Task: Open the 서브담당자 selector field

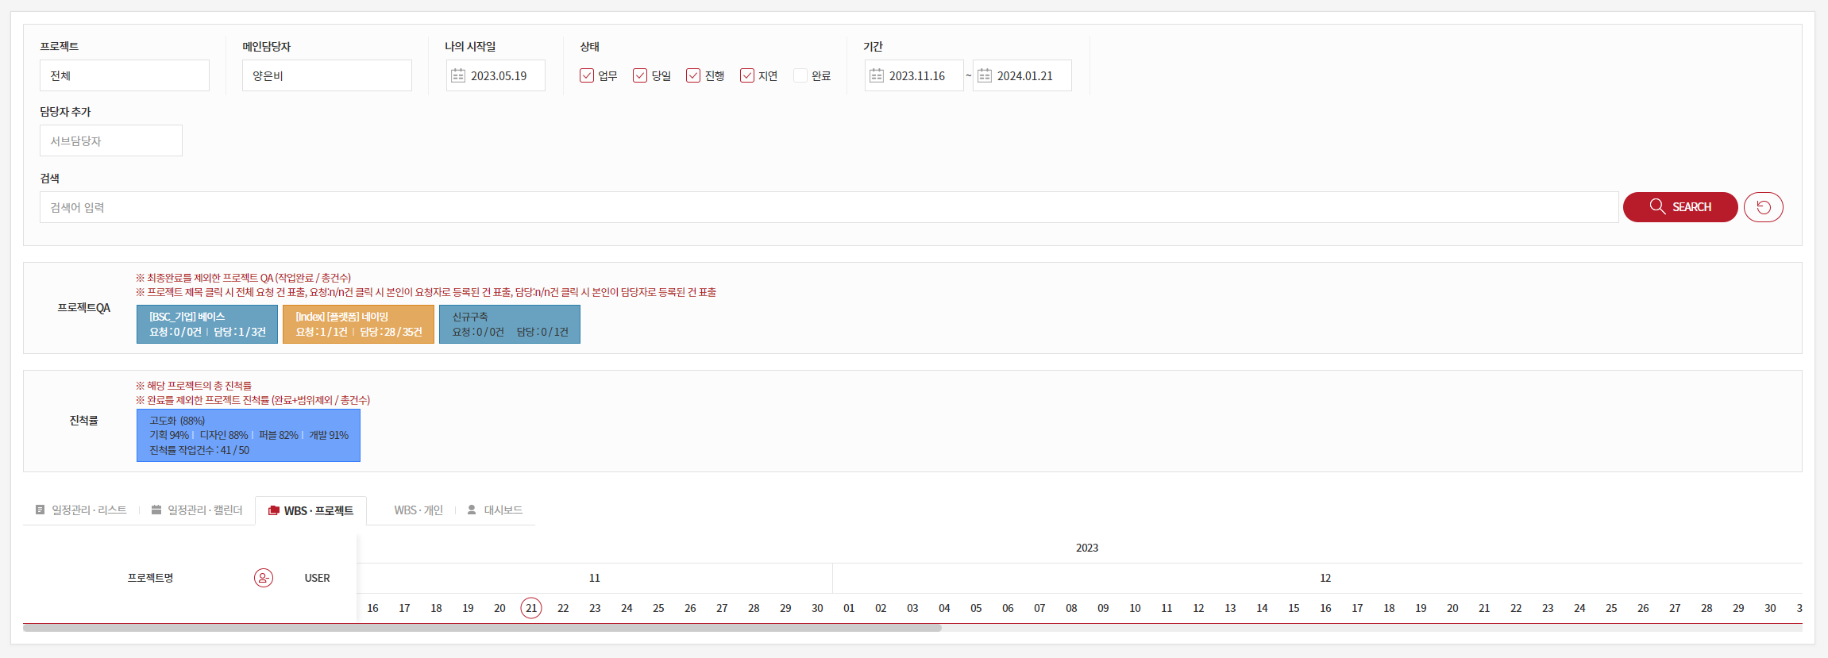Action: (x=111, y=140)
